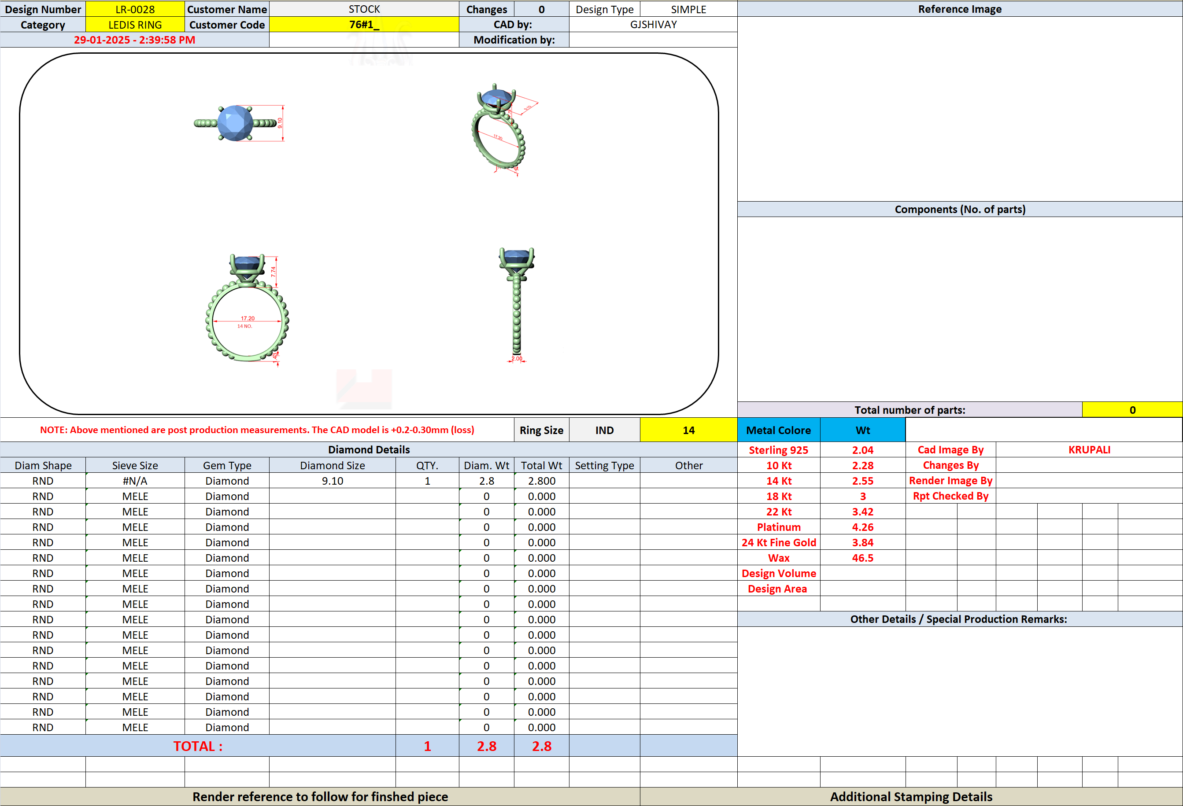Click the front-view ring with 17.20 dimension
The image size is (1183, 806).
pyautogui.click(x=248, y=309)
